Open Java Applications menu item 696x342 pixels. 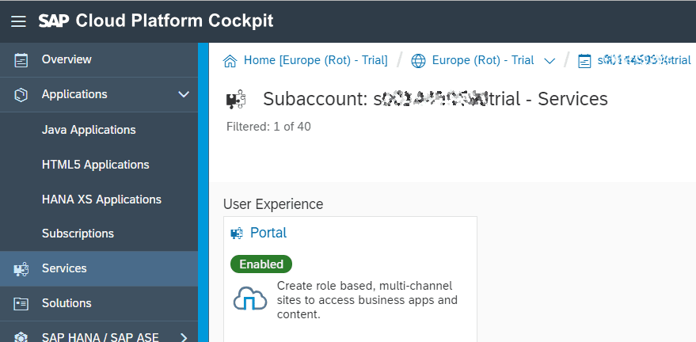point(89,130)
